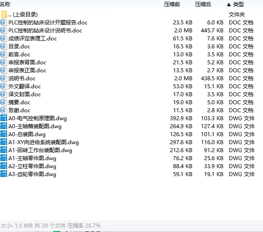Click the 文件夹 type cell
Viewport: 263px width, 232px height.
[x=237, y=15]
